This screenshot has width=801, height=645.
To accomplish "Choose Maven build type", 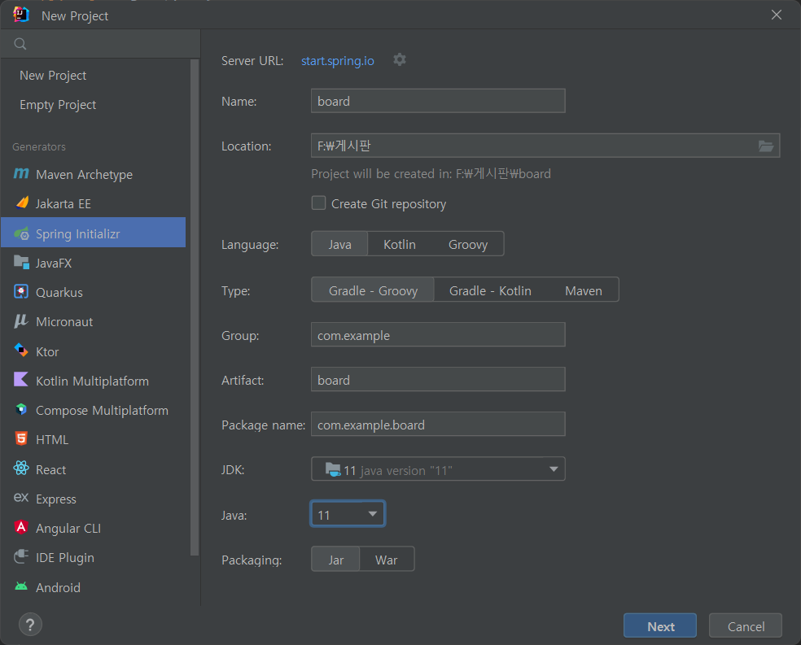I will [584, 290].
